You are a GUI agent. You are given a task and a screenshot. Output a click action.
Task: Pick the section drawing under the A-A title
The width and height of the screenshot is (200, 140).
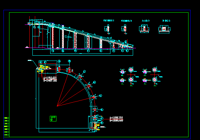144,29
